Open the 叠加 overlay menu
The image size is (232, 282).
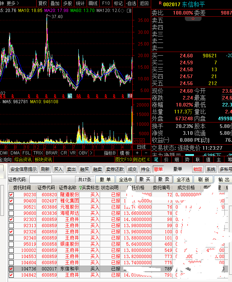tap(55, 3)
